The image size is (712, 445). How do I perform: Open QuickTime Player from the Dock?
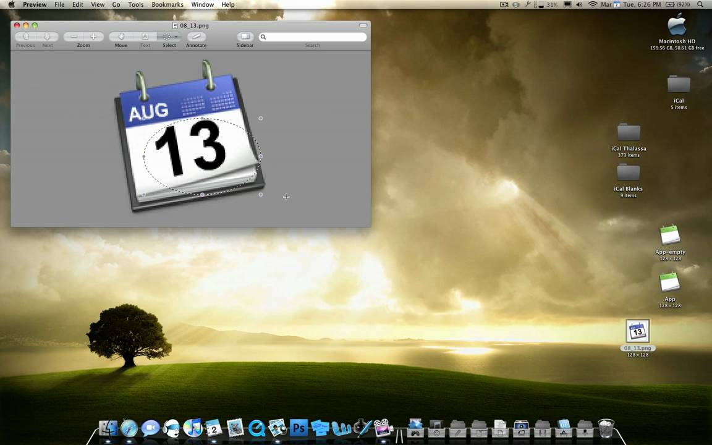[256, 426]
